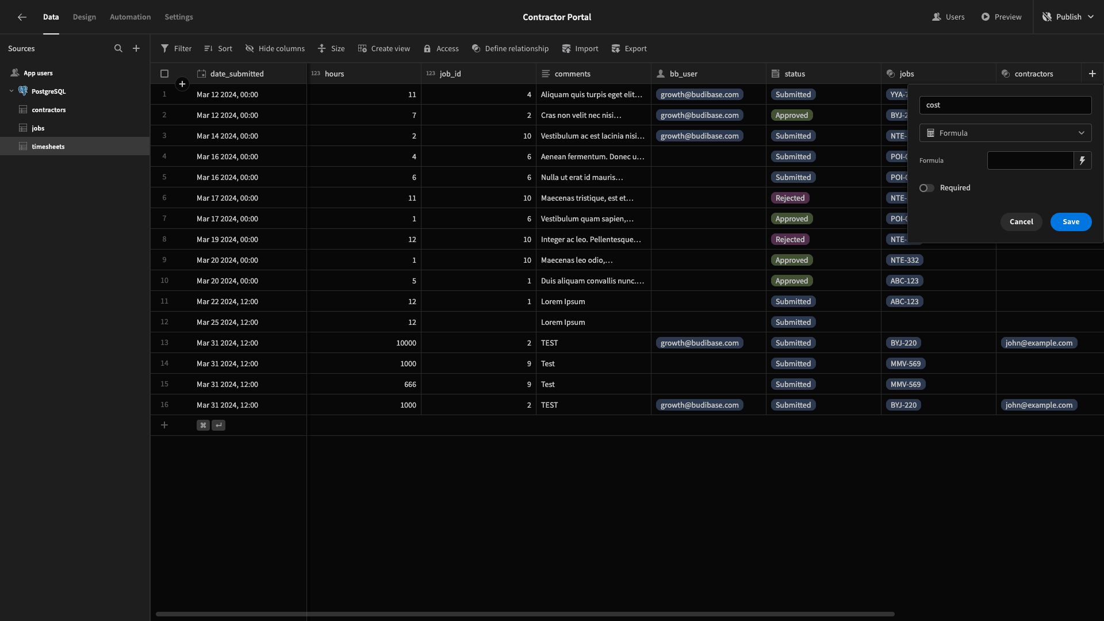Switch to the Data tab
1104x621 pixels.
(51, 17)
